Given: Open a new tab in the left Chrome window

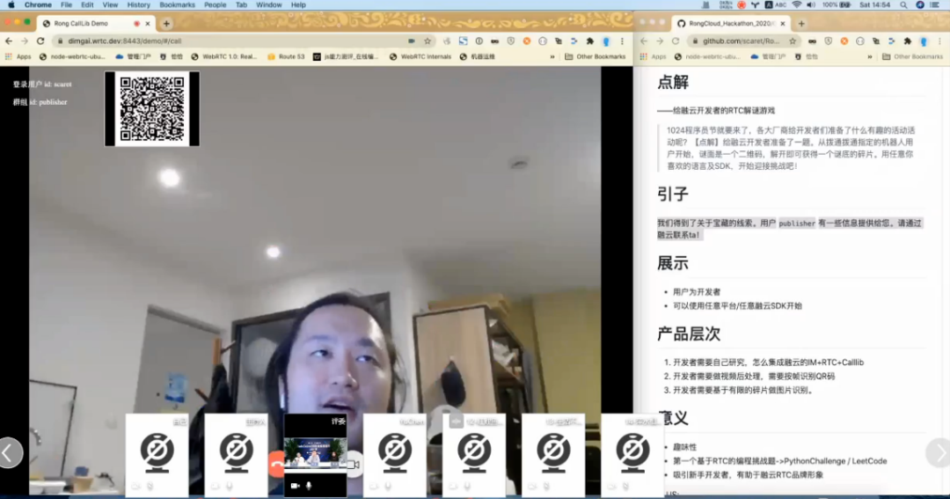Looking at the screenshot, I should (x=166, y=24).
